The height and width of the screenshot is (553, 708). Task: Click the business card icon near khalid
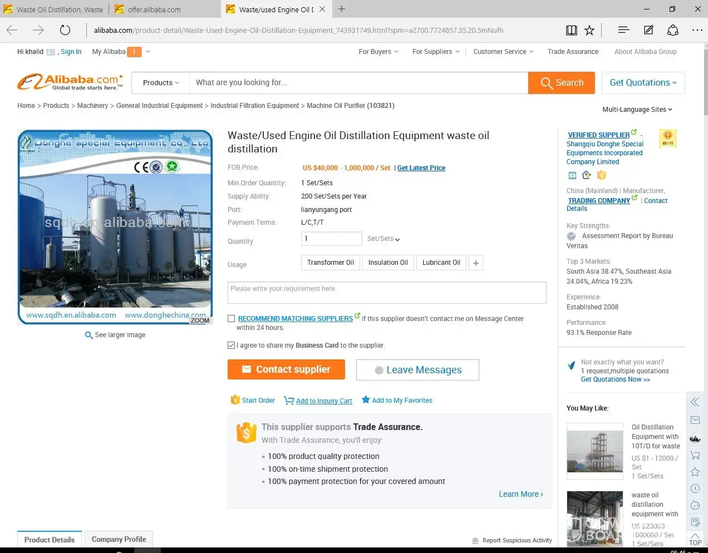point(51,52)
